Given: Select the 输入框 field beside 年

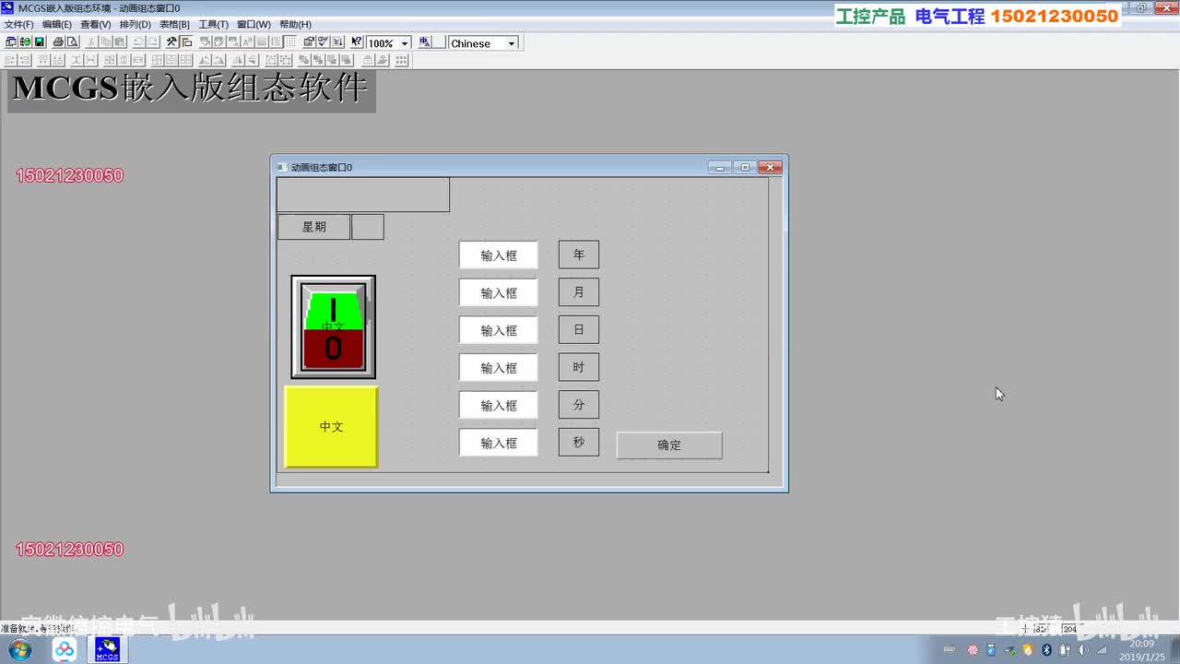Looking at the screenshot, I should point(499,255).
